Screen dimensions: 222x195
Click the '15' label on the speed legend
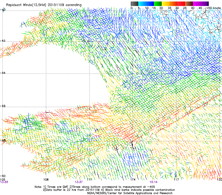pos(154,8)
